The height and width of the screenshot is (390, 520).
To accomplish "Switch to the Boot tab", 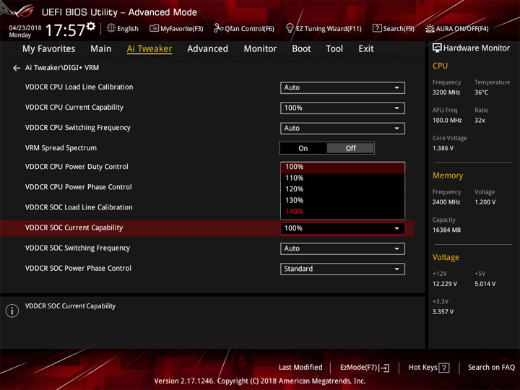I will click(x=301, y=49).
